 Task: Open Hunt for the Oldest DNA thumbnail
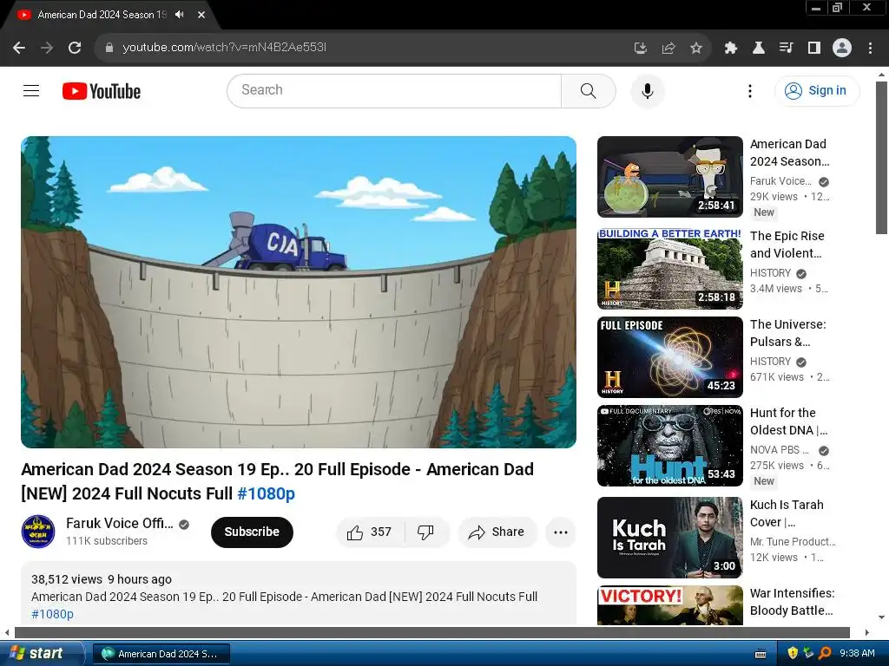tap(670, 446)
